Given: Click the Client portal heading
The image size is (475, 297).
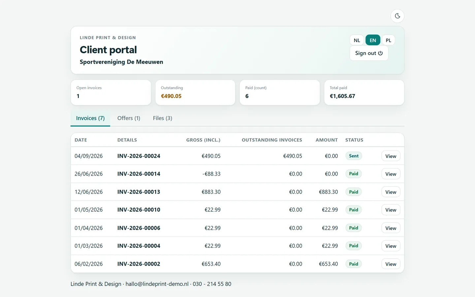Looking at the screenshot, I should point(108,50).
